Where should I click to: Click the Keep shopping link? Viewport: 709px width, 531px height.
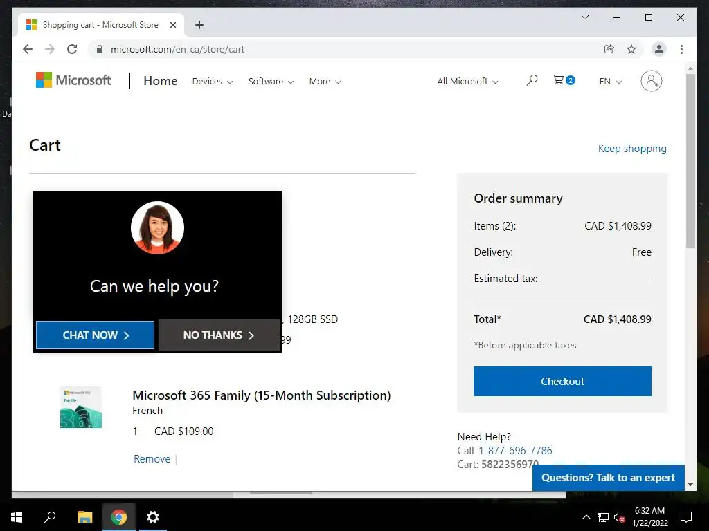(x=632, y=149)
